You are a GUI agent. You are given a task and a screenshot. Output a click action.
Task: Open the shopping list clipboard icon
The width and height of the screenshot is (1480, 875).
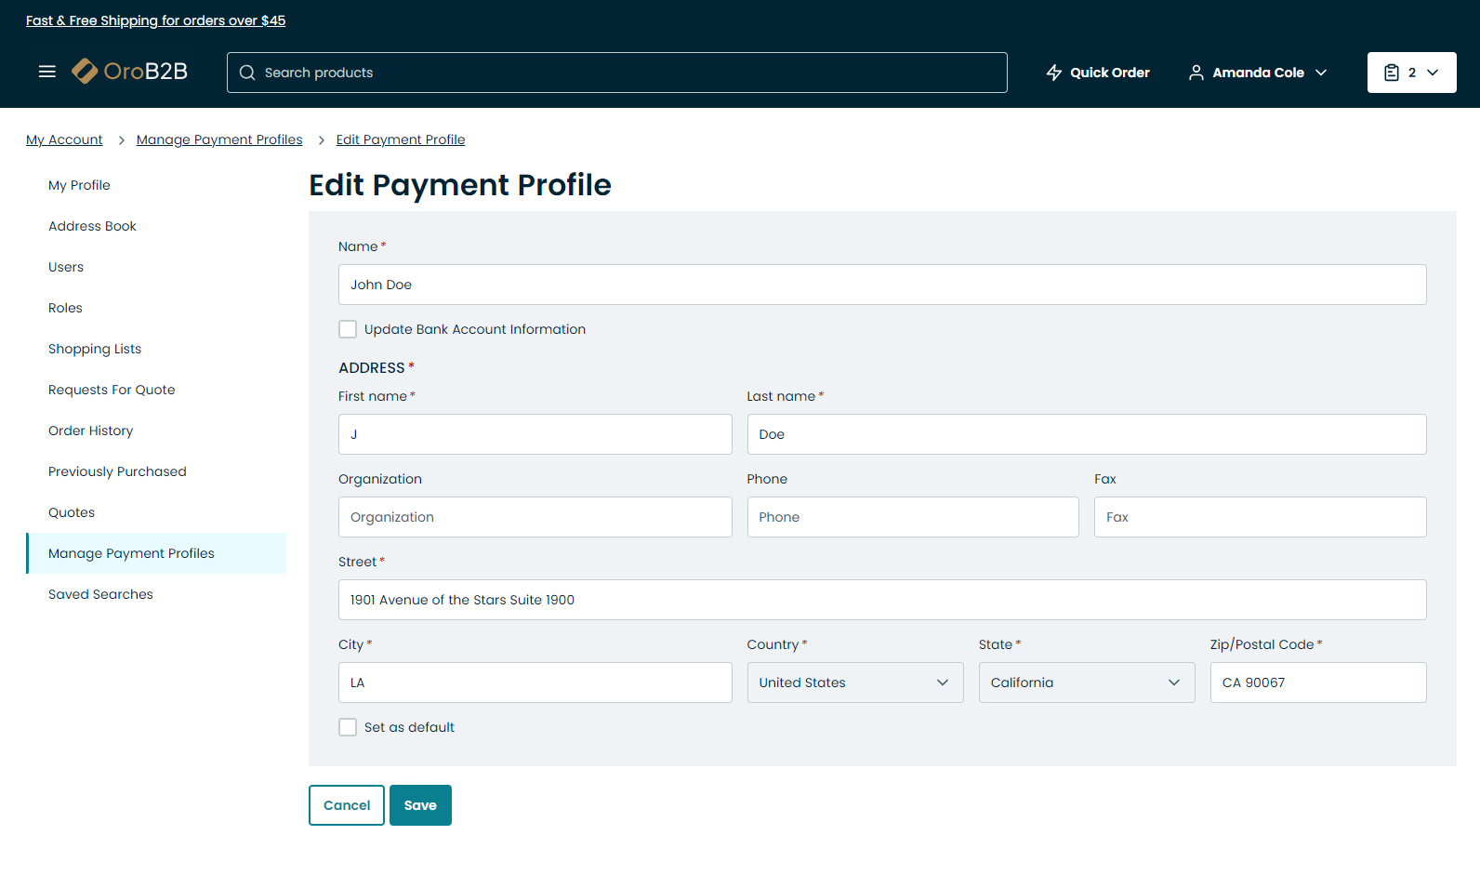coord(1392,73)
